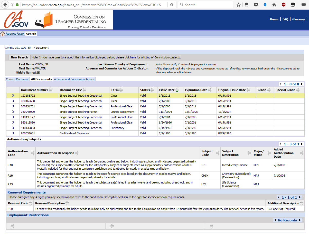Image resolution: width=309 pixels, height=235 pixels.
Task: Sort the Renewal Code column
Action: pos(31,203)
